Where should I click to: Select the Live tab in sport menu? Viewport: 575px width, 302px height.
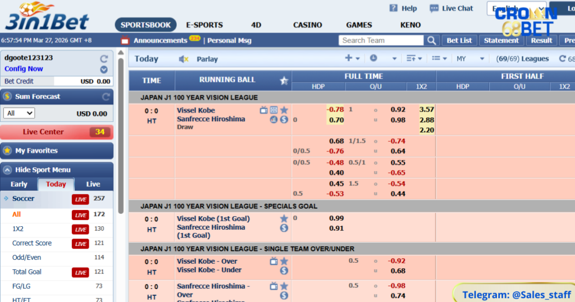tap(93, 184)
